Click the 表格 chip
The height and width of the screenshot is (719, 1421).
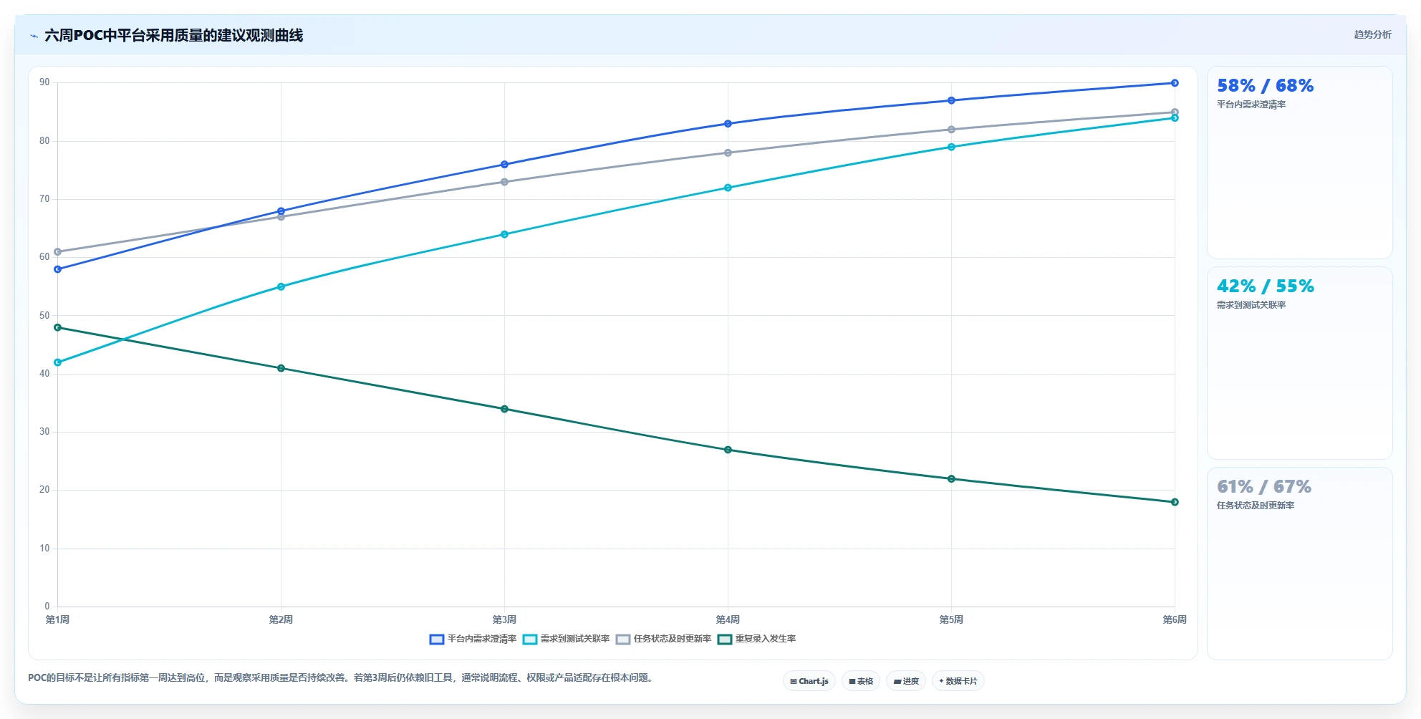coord(861,681)
